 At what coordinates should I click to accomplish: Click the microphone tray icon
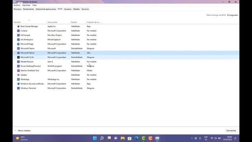(x=200, y=138)
